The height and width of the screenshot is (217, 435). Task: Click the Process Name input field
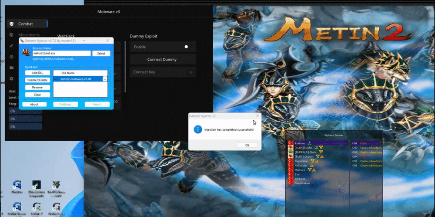point(62,53)
